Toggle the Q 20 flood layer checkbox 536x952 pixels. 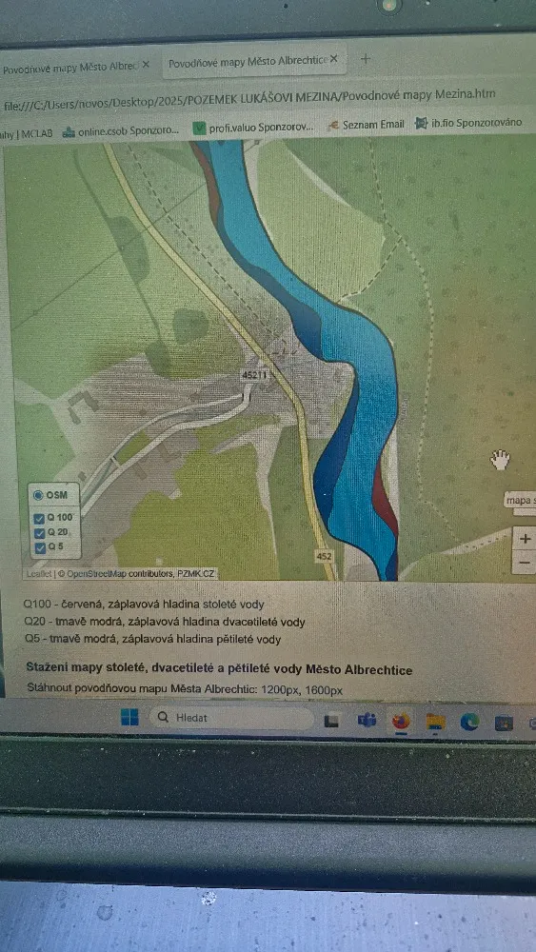coord(40,532)
